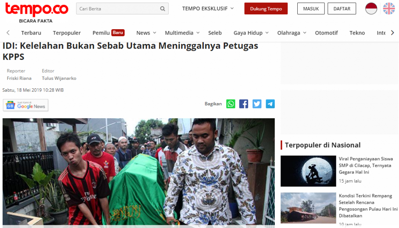Share article on Twitter icon
The height and width of the screenshot is (228, 399).
tap(257, 104)
